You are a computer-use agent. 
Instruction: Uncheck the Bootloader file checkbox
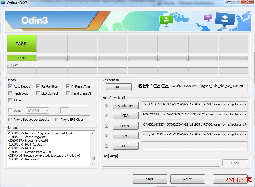coord(107,106)
